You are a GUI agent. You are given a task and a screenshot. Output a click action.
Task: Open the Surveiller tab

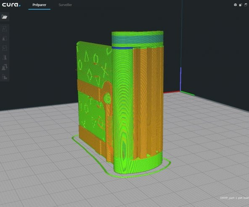tap(65, 5)
